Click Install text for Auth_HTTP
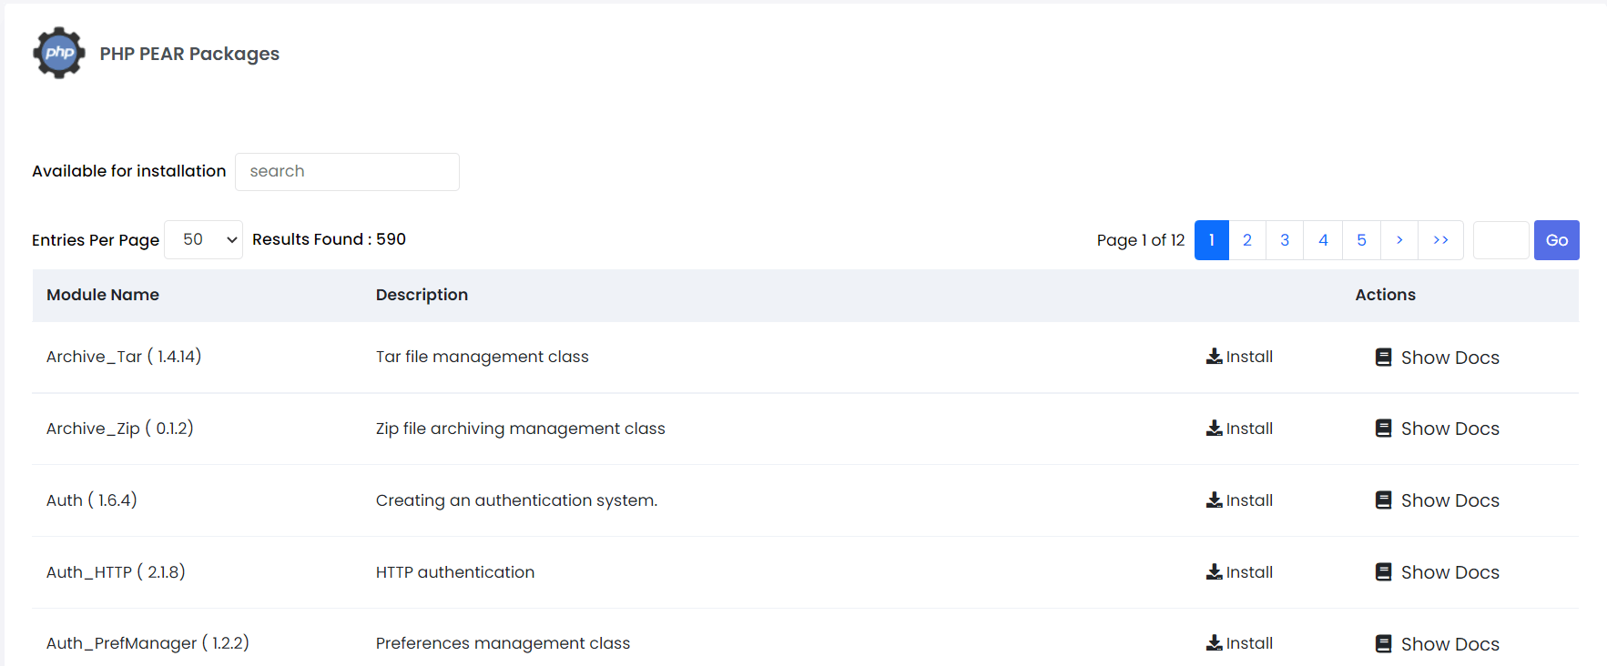 1249,572
